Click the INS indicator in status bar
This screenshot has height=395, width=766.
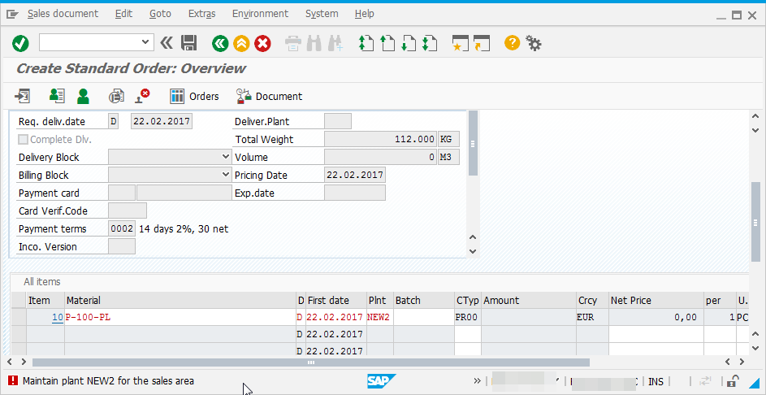[656, 381]
